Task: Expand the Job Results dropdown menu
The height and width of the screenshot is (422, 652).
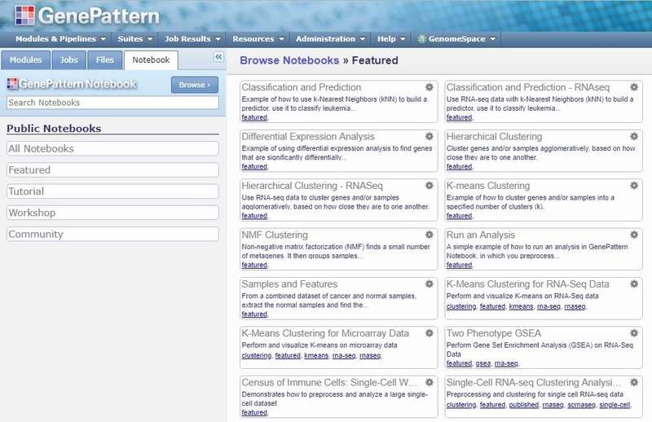Action: [192, 39]
